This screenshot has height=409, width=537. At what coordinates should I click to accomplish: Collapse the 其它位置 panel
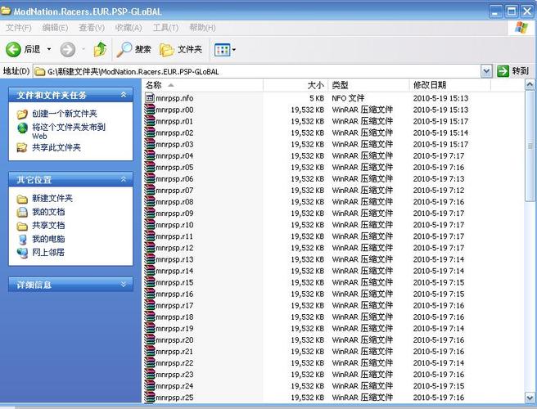(x=124, y=179)
